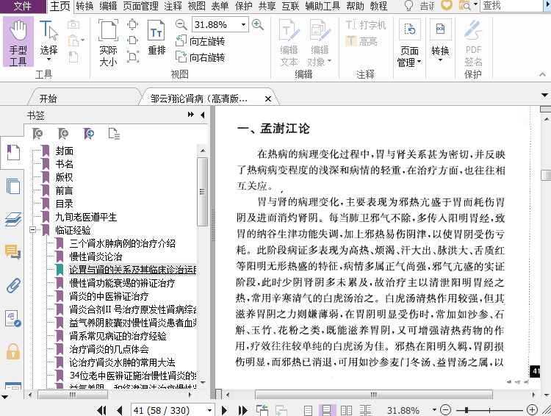This screenshot has width=551, height=416.
Task: Select the Hand tool (手型工具)
Action: (x=18, y=43)
